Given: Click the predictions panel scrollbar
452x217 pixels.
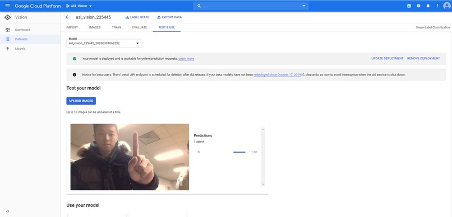Looking at the screenshot, I should coord(262,157).
